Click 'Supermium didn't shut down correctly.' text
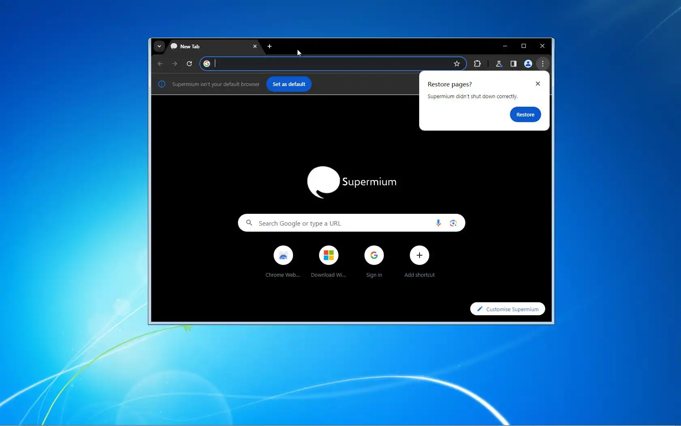Screen dimensions: 681x426 [473, 97]
